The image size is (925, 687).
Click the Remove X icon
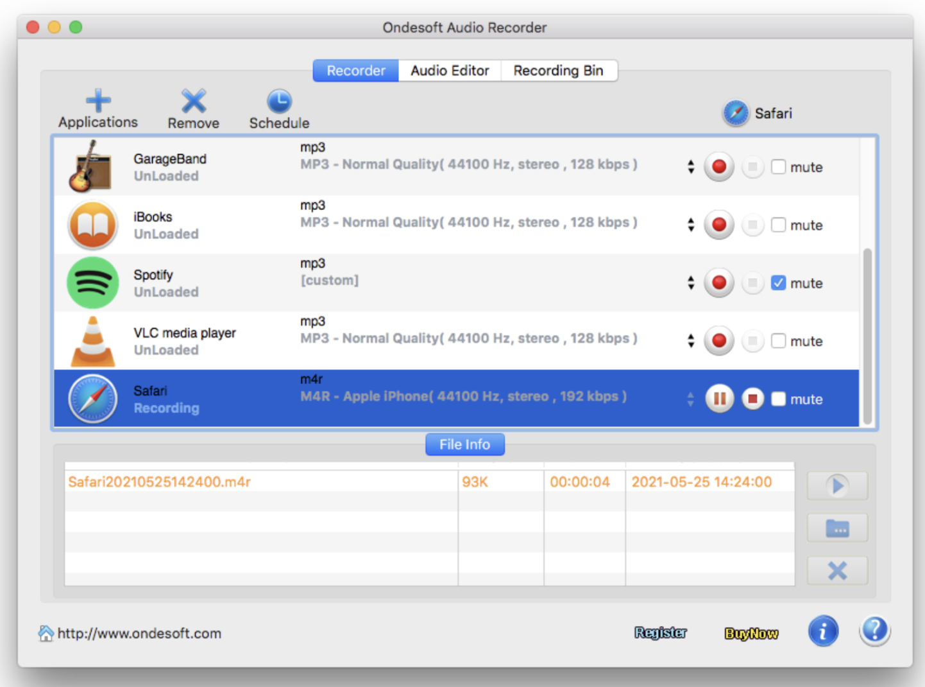(x=194, y=101)
